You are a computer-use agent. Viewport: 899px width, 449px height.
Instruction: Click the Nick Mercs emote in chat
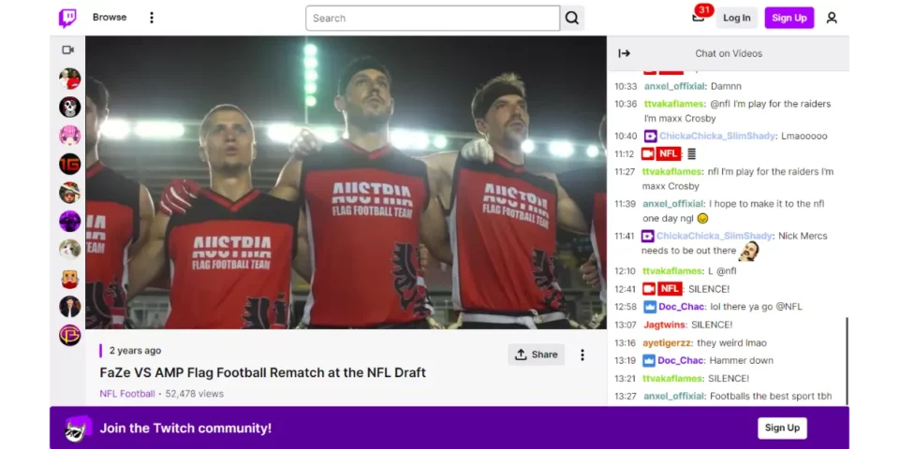[x=749, y=251]
